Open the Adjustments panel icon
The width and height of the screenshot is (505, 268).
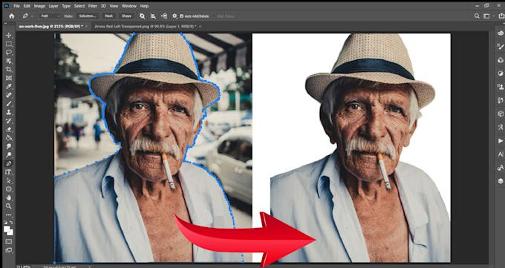click(x=500, y=73)
